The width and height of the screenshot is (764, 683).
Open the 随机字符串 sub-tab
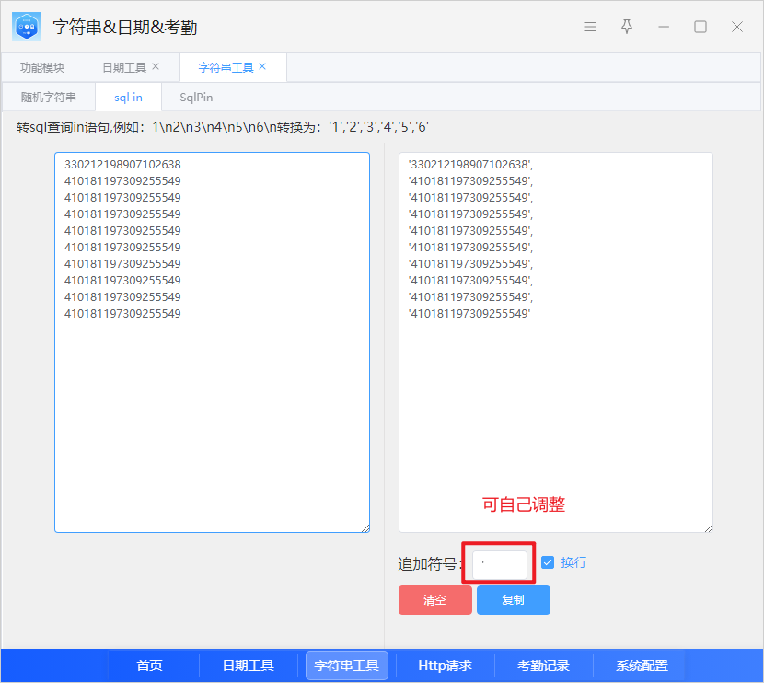coord(49,97)
